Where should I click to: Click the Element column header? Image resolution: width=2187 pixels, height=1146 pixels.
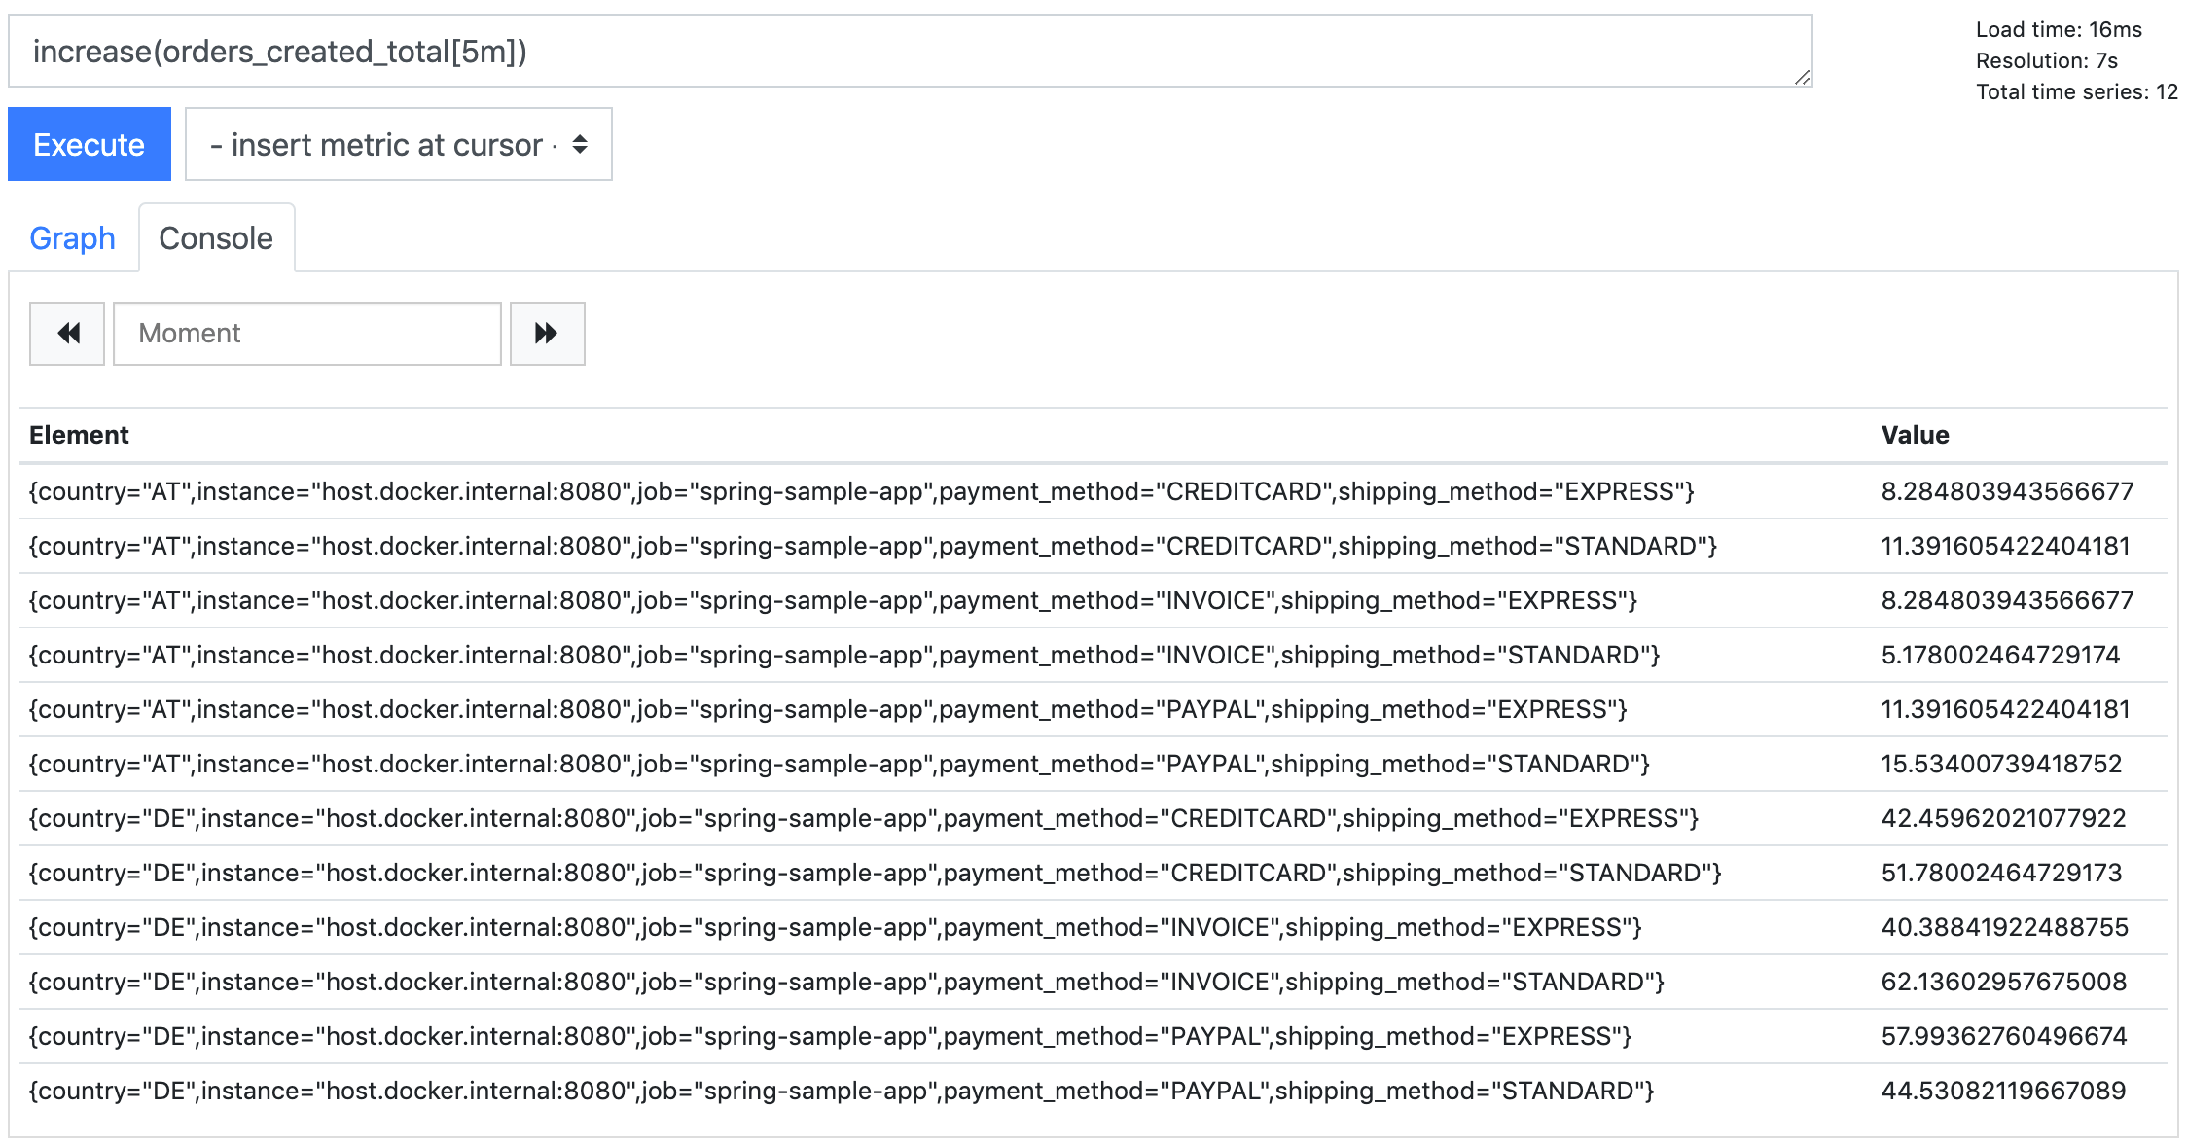[81, 435]
